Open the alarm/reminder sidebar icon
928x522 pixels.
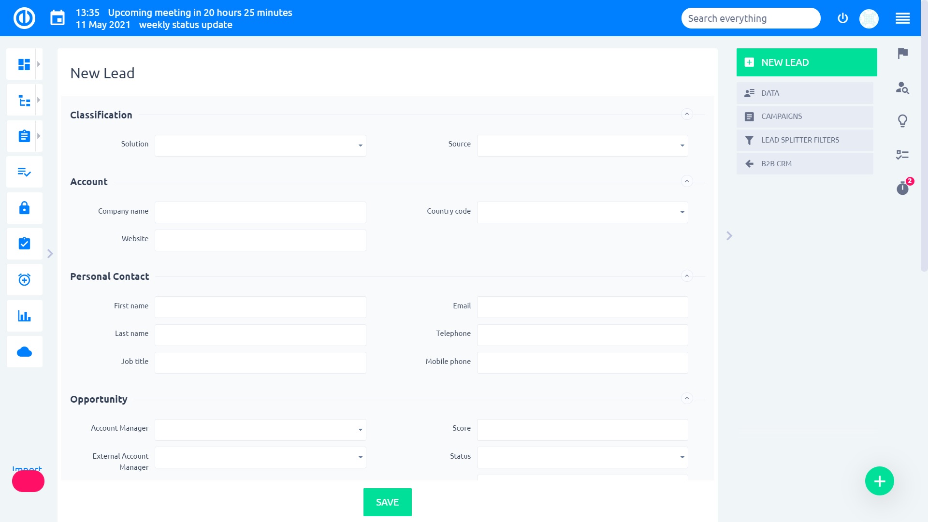24,279
